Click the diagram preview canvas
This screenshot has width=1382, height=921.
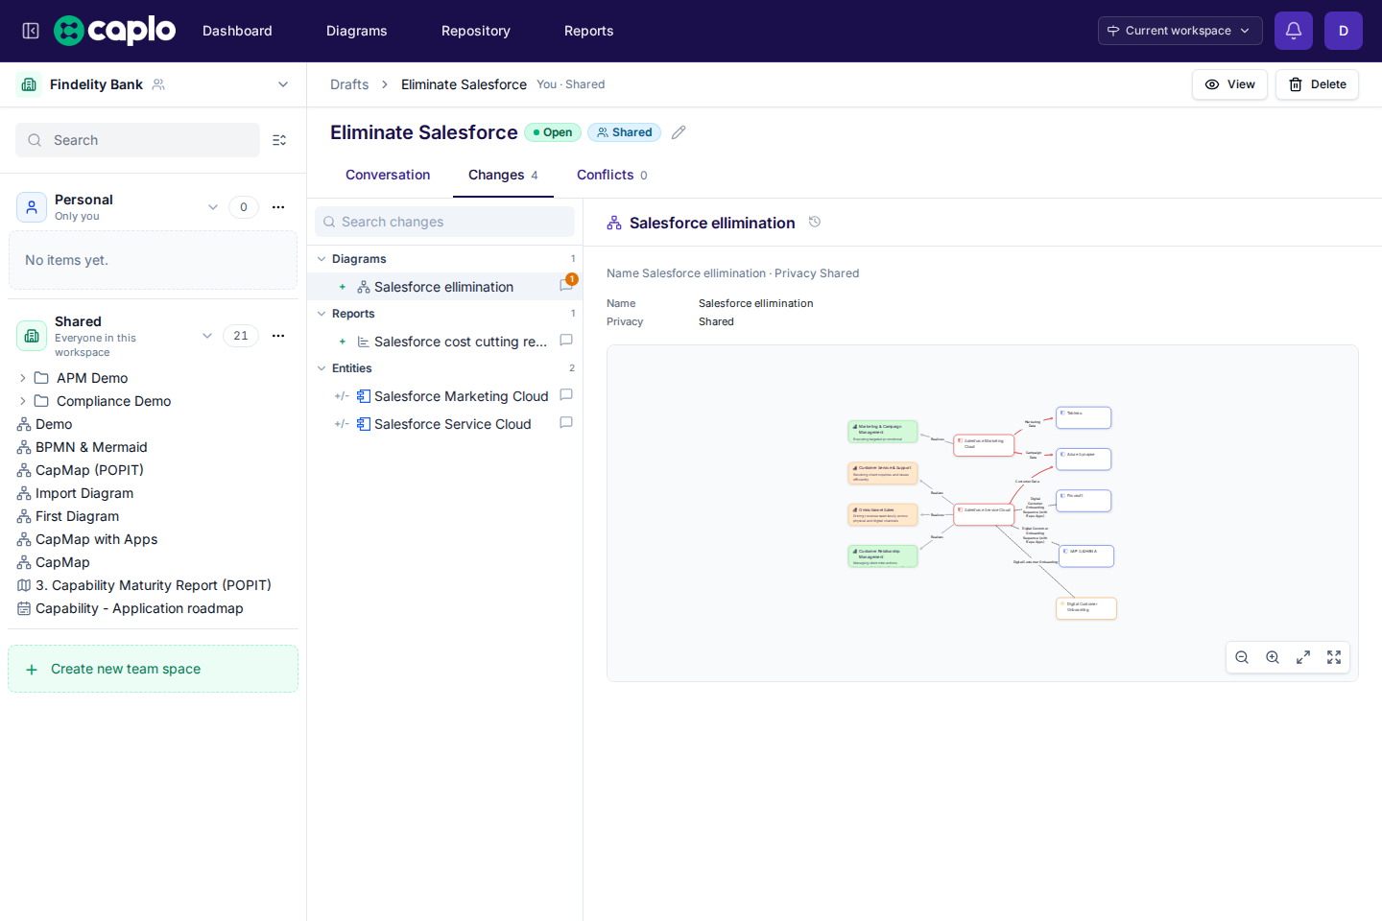[x=982, y=513]
